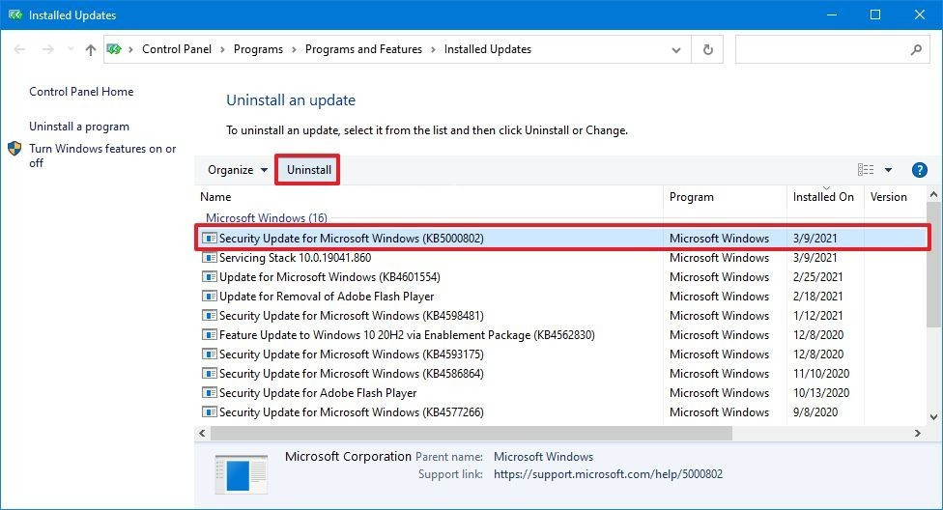Open the More options view dropdown arrow

pos(888,170)
